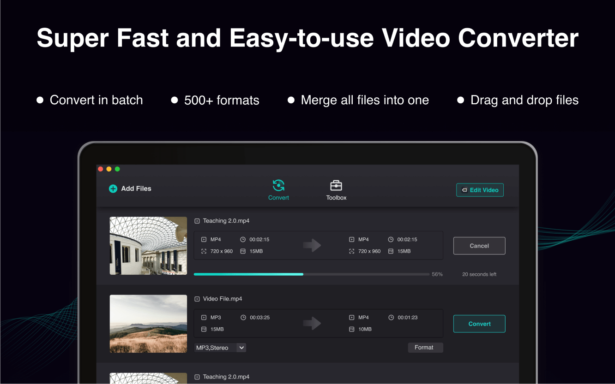
Task: Click the video icon inside Edit Video button
Action: point(464,190)
